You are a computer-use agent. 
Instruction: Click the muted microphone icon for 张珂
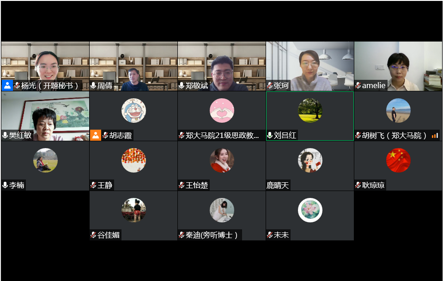click(x=270, y=85)
